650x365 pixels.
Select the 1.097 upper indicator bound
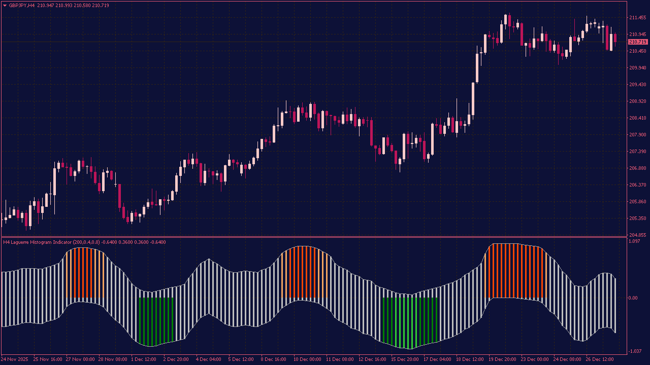[x=634, y=241]
